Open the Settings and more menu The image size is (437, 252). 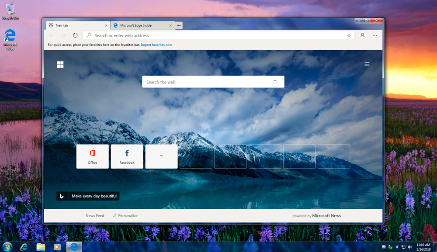(375, 35)
